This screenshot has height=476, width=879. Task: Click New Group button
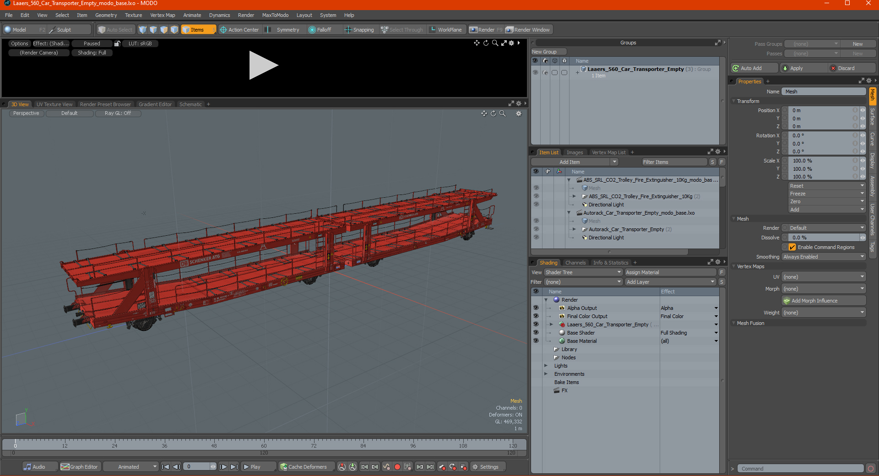(548, 52)
